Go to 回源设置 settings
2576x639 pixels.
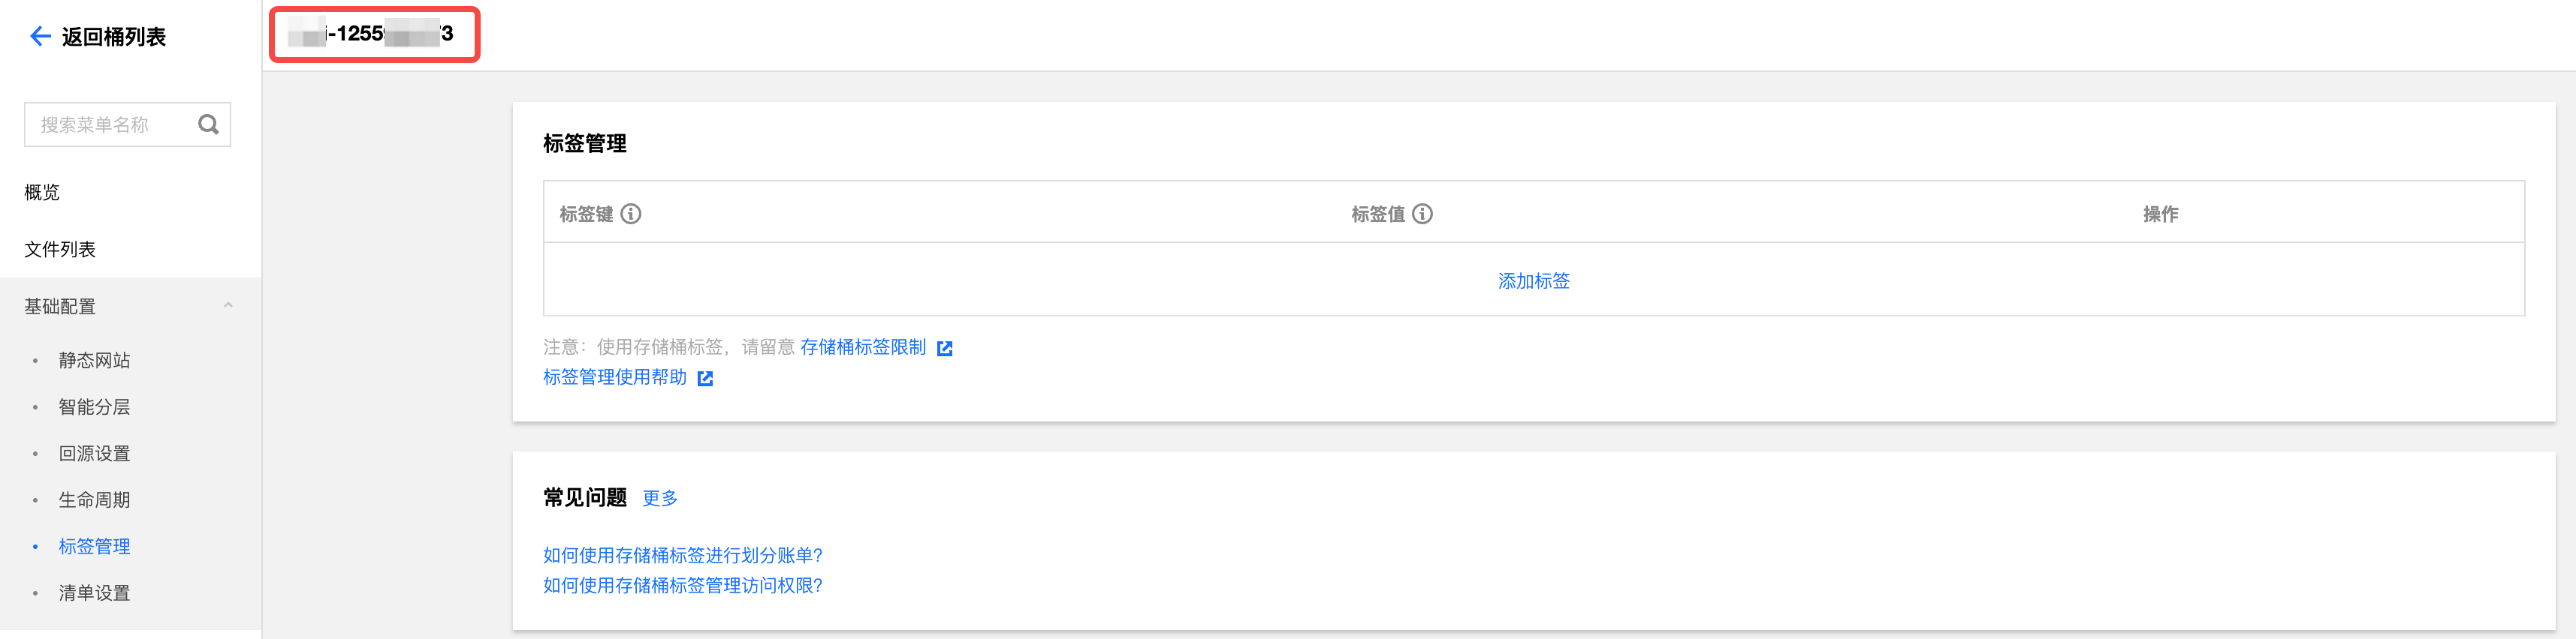click(x=94, y=453)
